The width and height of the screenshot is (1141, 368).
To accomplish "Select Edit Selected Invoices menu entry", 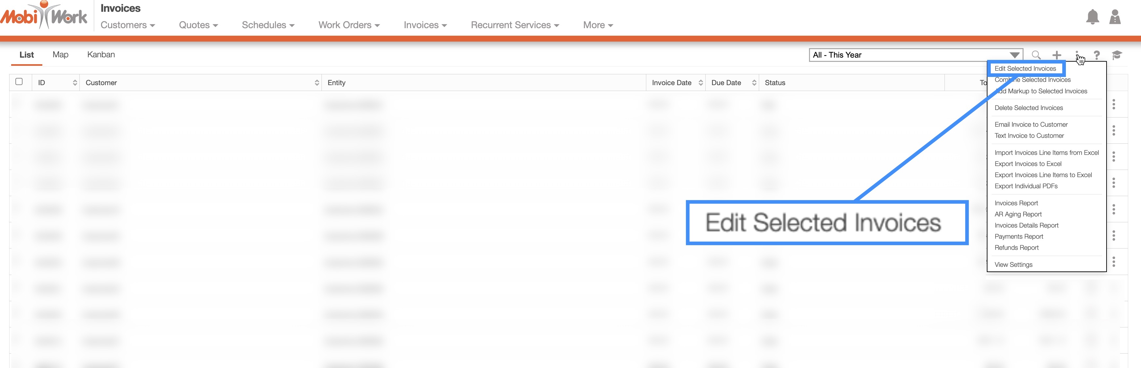I will click(1025, 68).
